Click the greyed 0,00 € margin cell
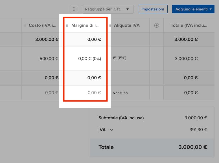 point(94,92)
